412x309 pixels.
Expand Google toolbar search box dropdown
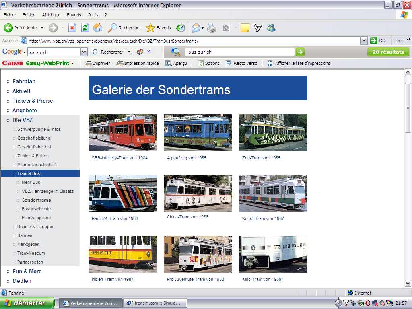coord(84,52)
